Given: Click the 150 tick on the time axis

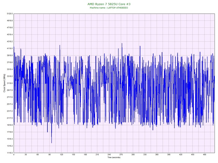Looking at the screenshot, I should tap(74, 155).
